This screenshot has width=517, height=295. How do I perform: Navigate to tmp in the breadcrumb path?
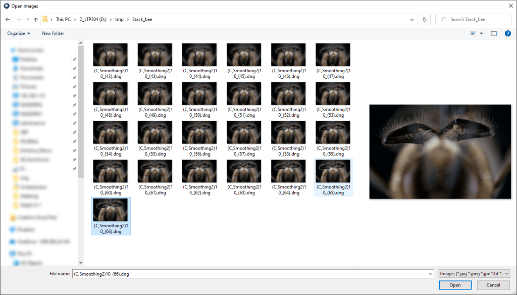pyautogui.click(x=119, y=19)
